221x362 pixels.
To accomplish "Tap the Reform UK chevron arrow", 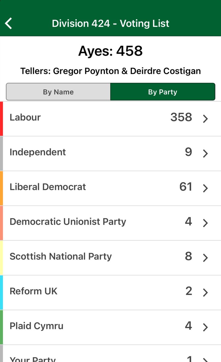I will [205, 292].
